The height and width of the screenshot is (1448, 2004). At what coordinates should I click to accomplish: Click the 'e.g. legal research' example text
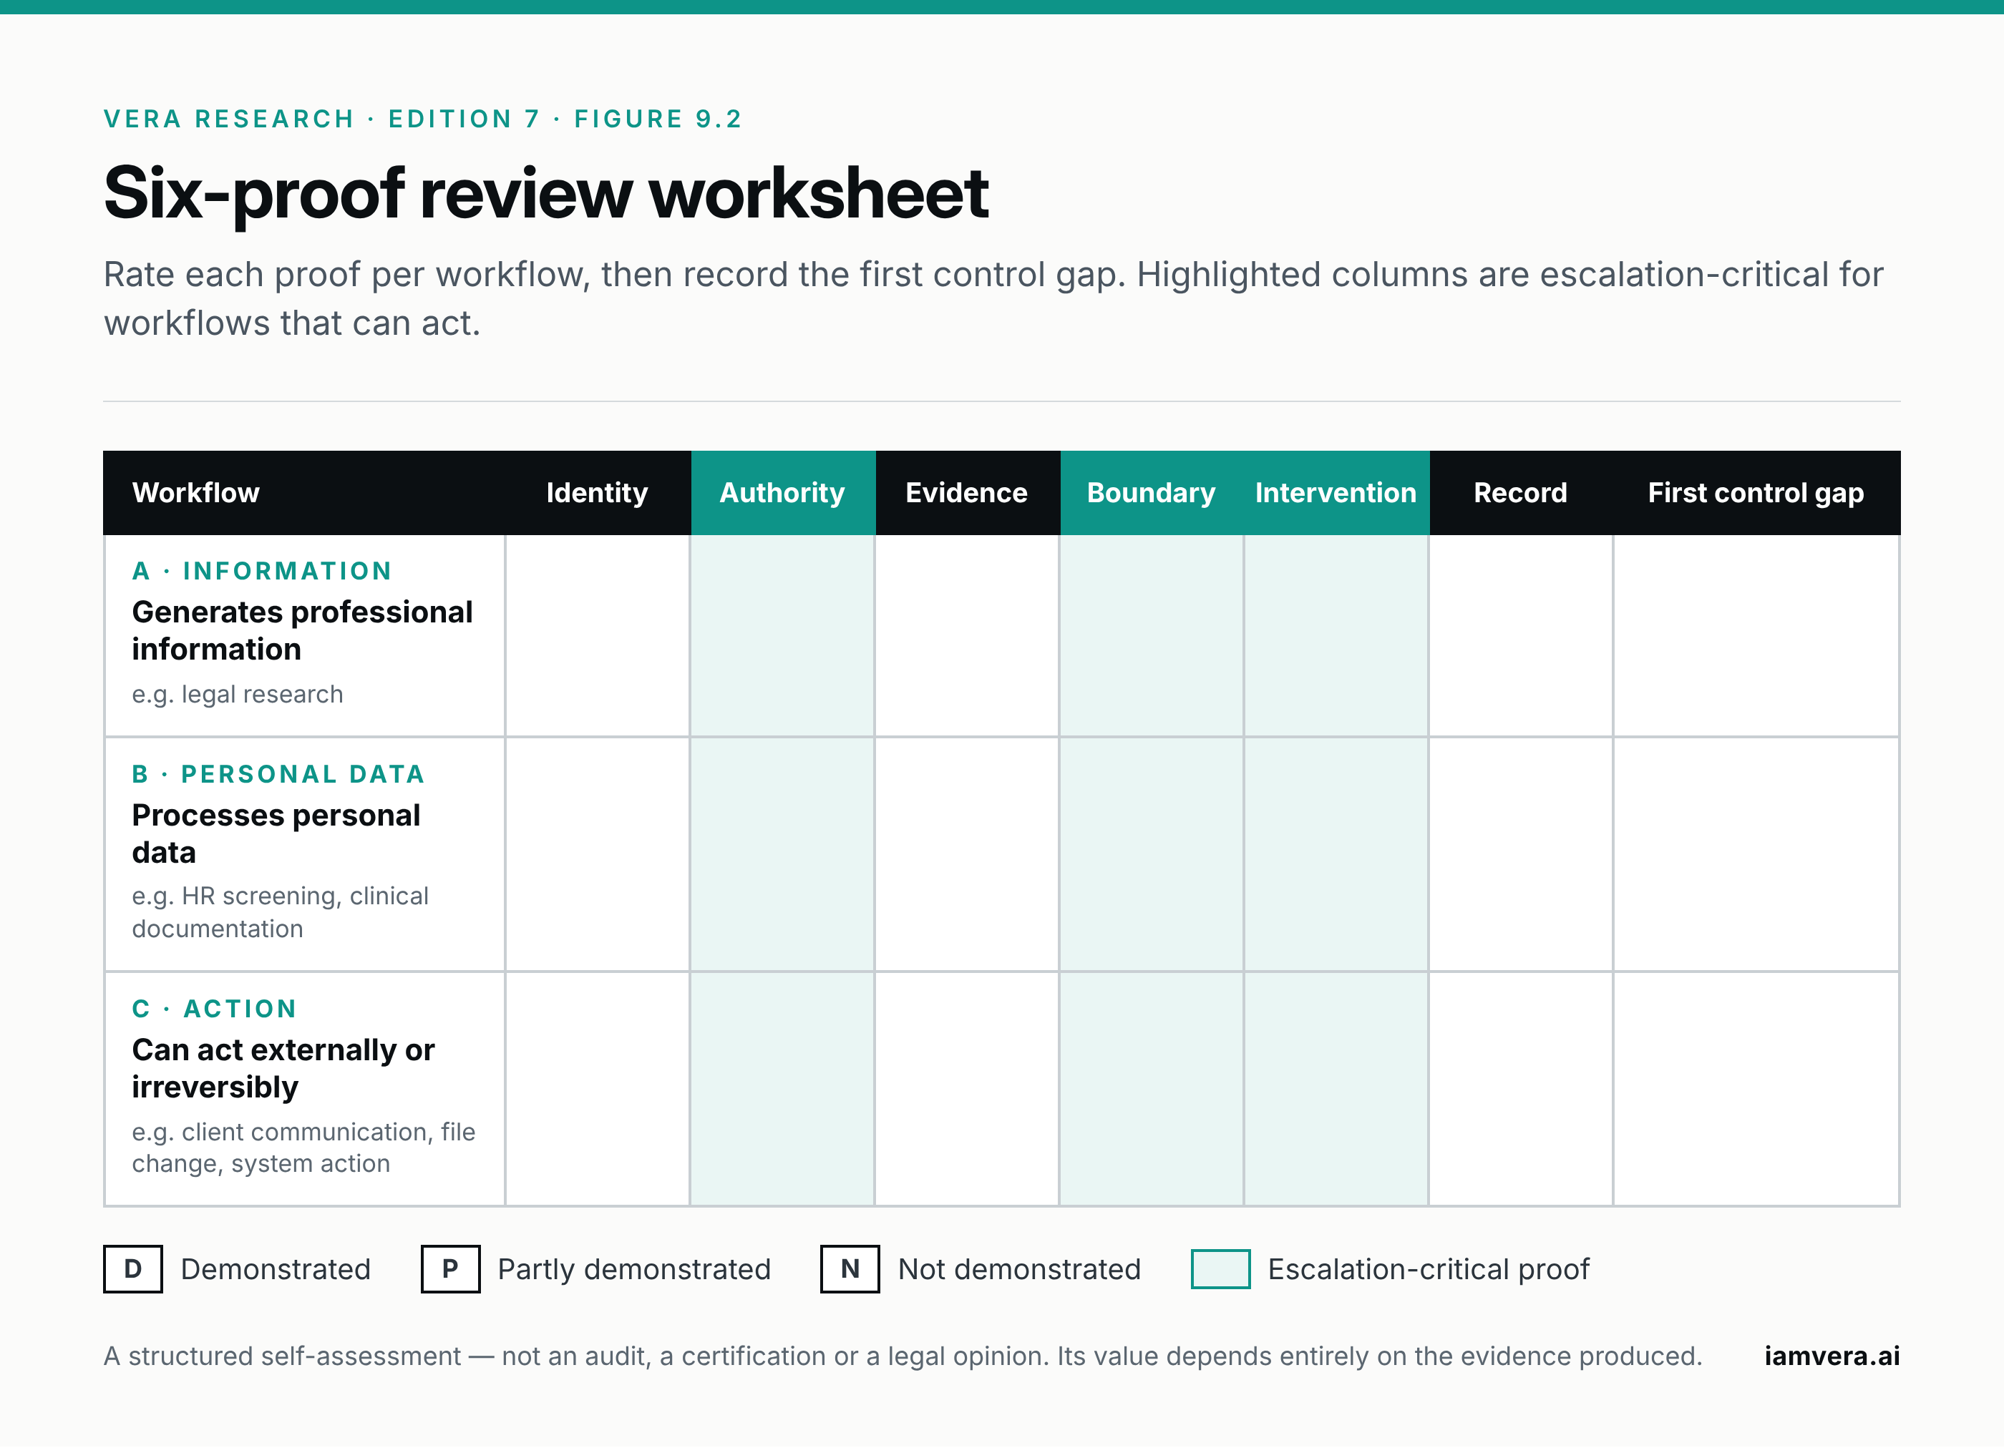tap(238, 693)
